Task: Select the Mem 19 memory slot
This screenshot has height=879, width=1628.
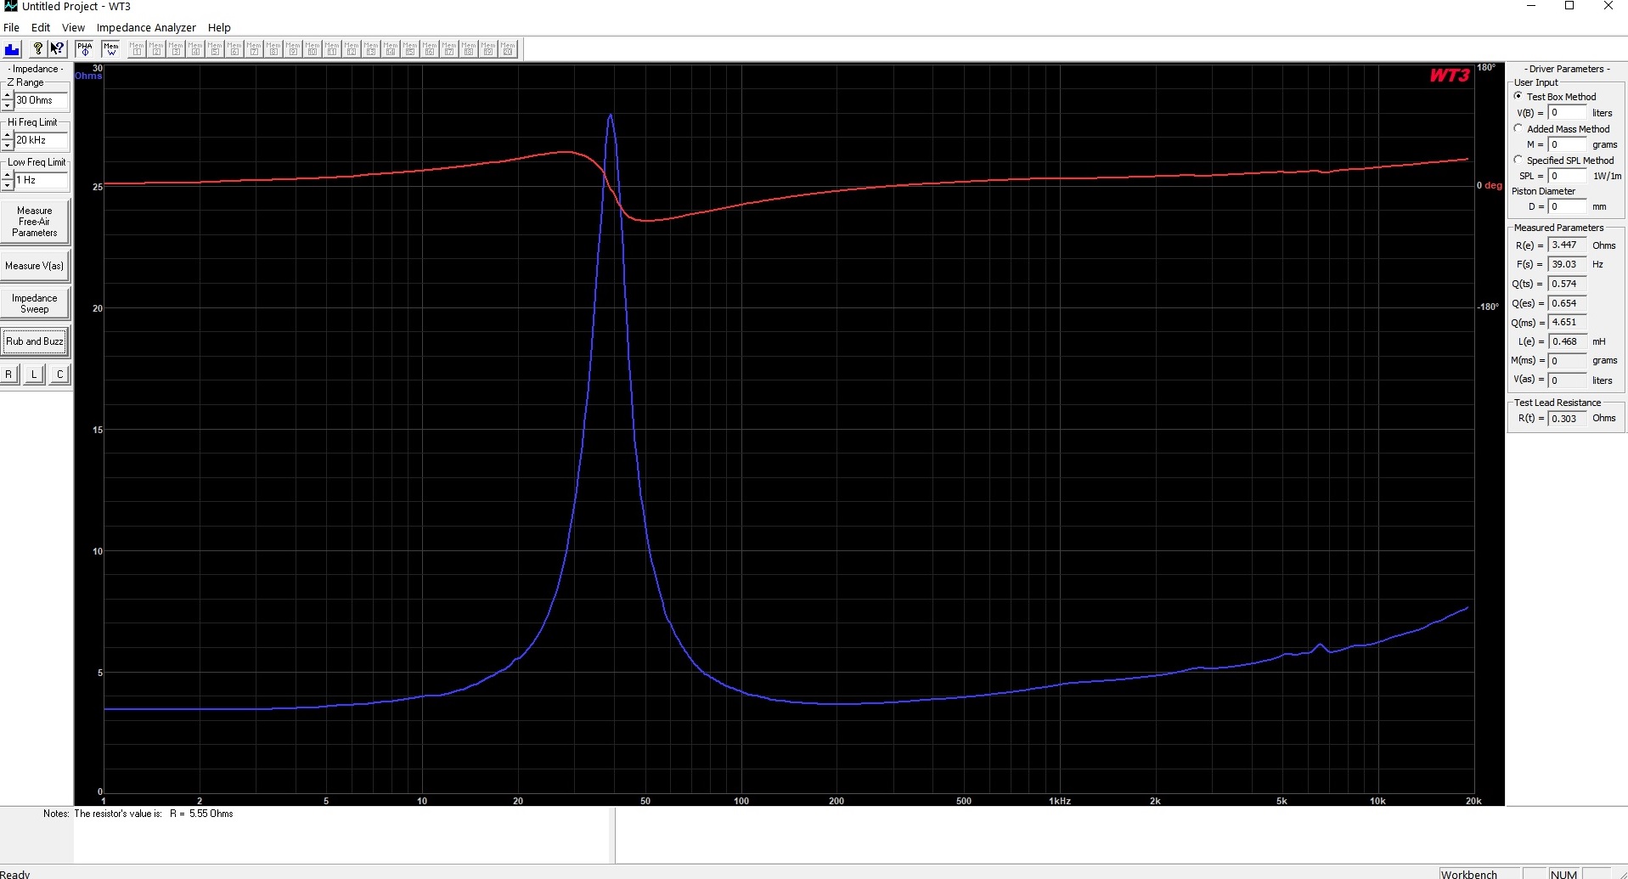Action: (x=488, y=48)
